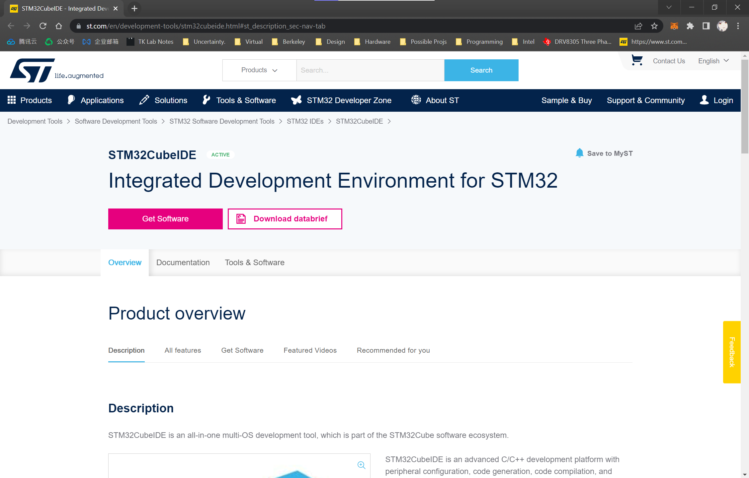Expand the Products search category dropdown
The width and height of the screenshot is (749, 478).
259,70
